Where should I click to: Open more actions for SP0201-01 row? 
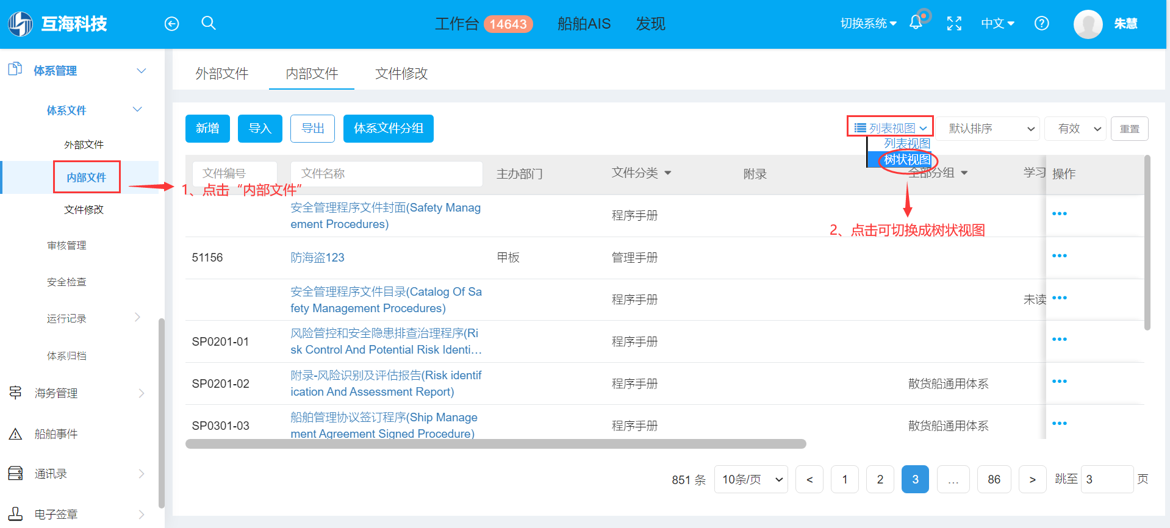[x=1060, y=339]
